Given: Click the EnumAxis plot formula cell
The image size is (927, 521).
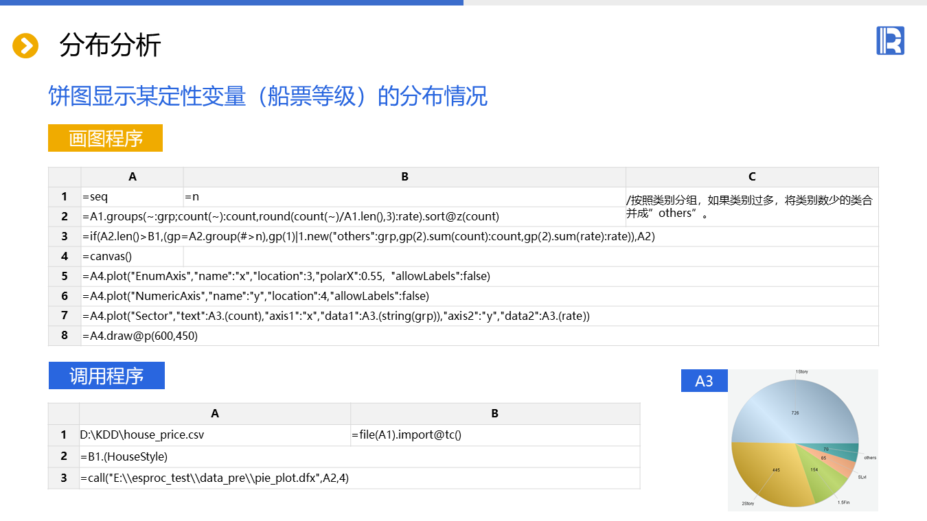Looking at the screenshot, I should (479, 277).
